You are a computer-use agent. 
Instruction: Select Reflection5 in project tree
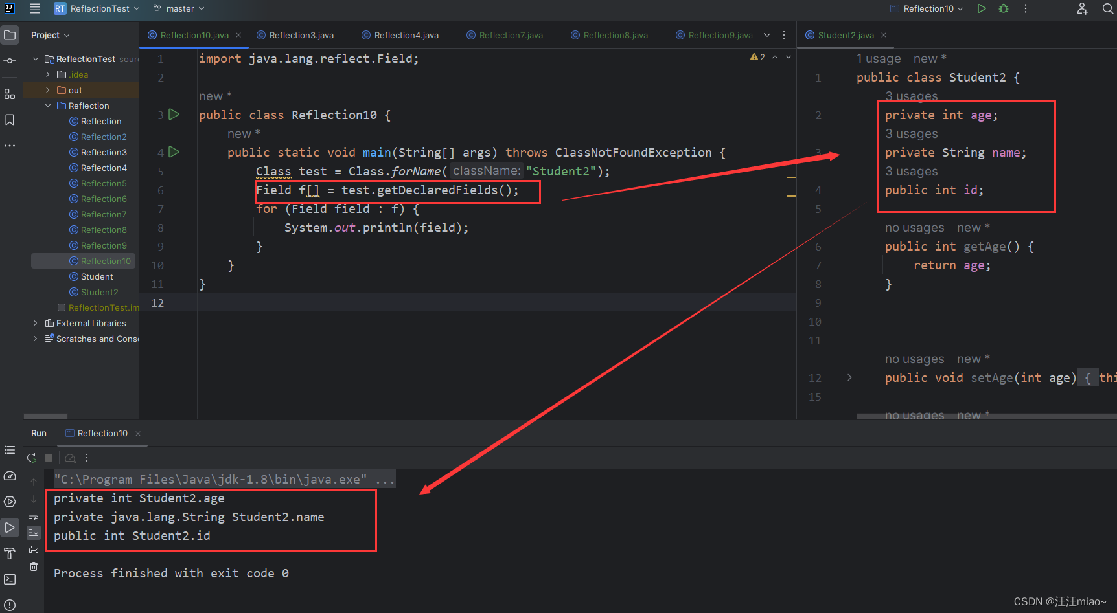coord(104,183)
